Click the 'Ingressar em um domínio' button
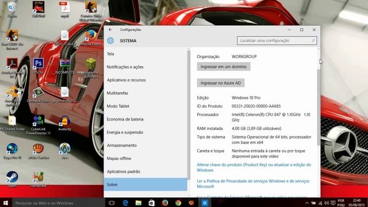Image resolution: width=368 pixels, height=207 pixels. (224, 67)
